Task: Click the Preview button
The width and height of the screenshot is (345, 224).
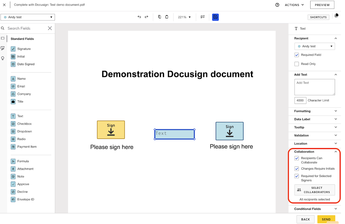Action: [x=322, y=5]
